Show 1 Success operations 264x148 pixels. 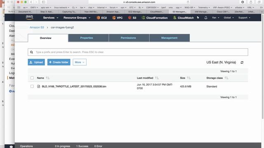82,146
